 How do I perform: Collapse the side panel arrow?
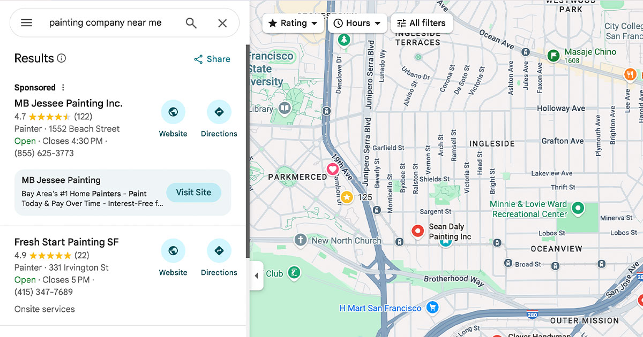(x=256, y=276)
